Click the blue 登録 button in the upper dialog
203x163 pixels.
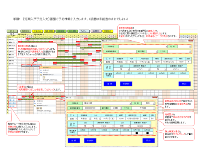[110, 84]
